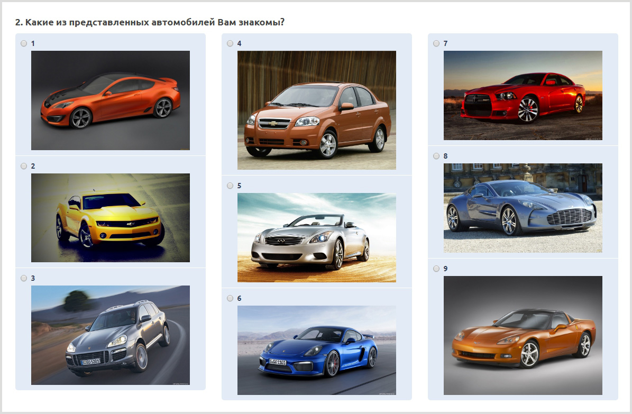The width and height of the screenshot is (632, 414).
Task: Click the red Dodge Charger image
Action: point(523,95)
